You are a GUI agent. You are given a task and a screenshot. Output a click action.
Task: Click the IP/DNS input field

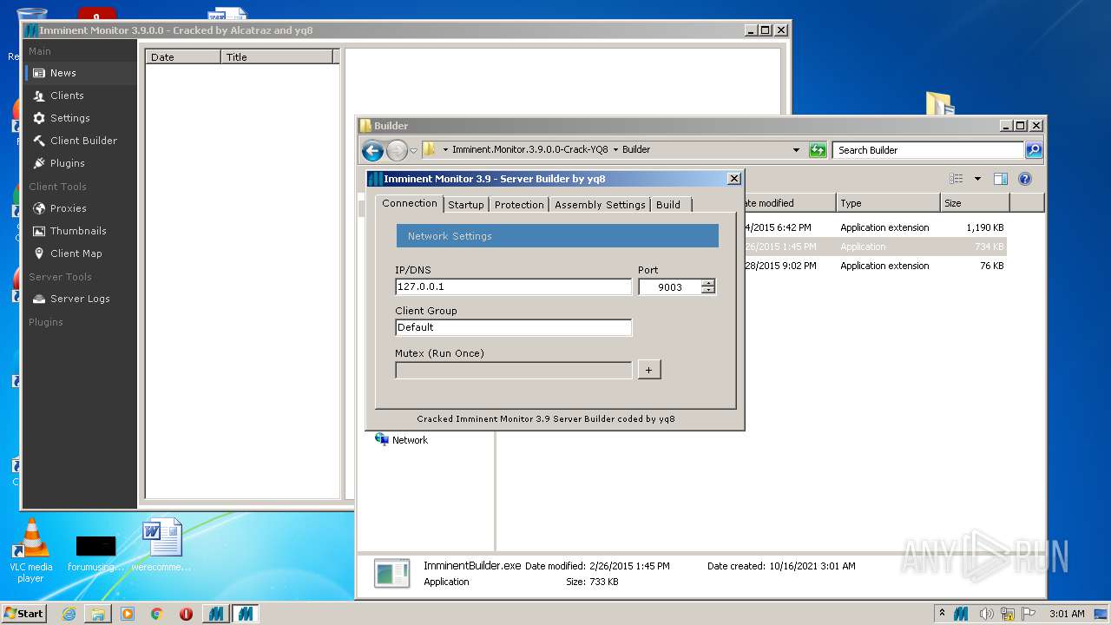pos(513,286)
